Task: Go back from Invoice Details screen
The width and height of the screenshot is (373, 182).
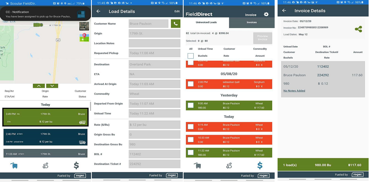Action: (284, 11)
